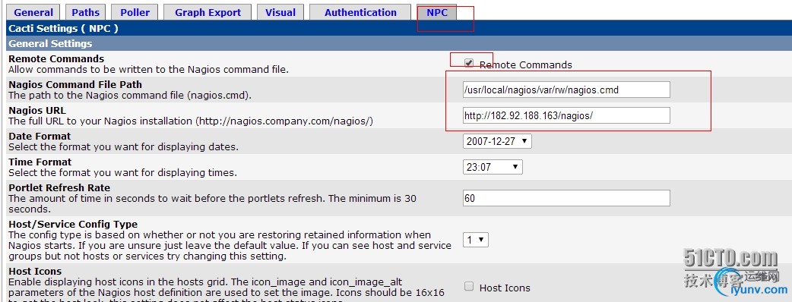
Task: Enable the Host Icons checkbox
Action: pyautogui.click(x=469, y=286)
